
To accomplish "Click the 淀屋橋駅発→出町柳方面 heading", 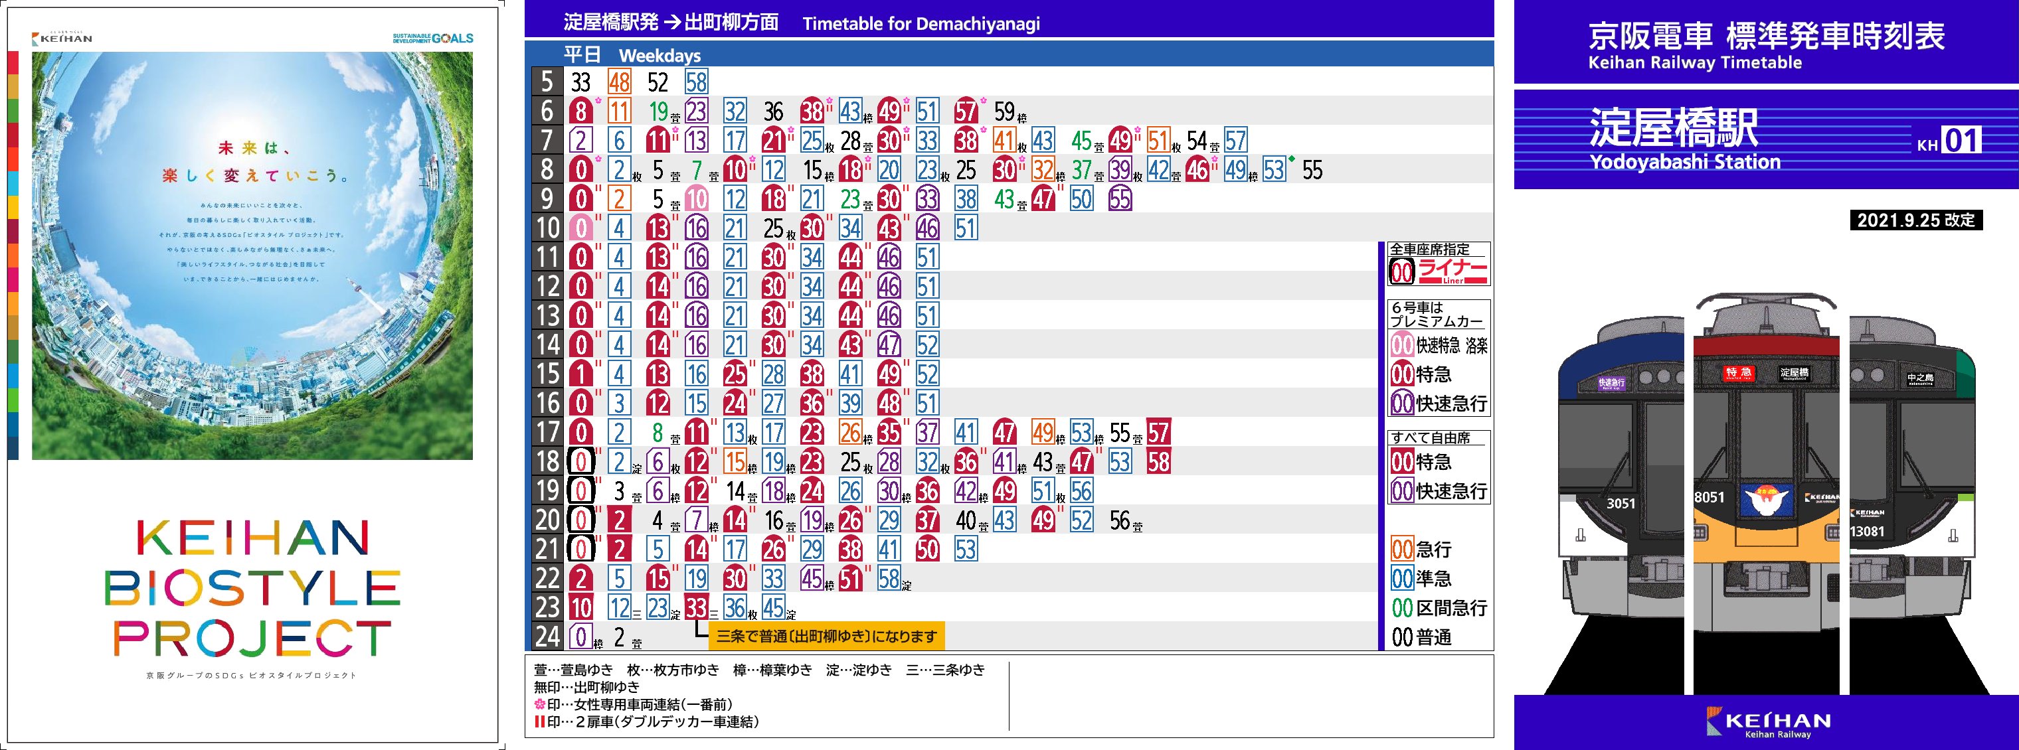I will pyautogui.click(x=671, y=22).
